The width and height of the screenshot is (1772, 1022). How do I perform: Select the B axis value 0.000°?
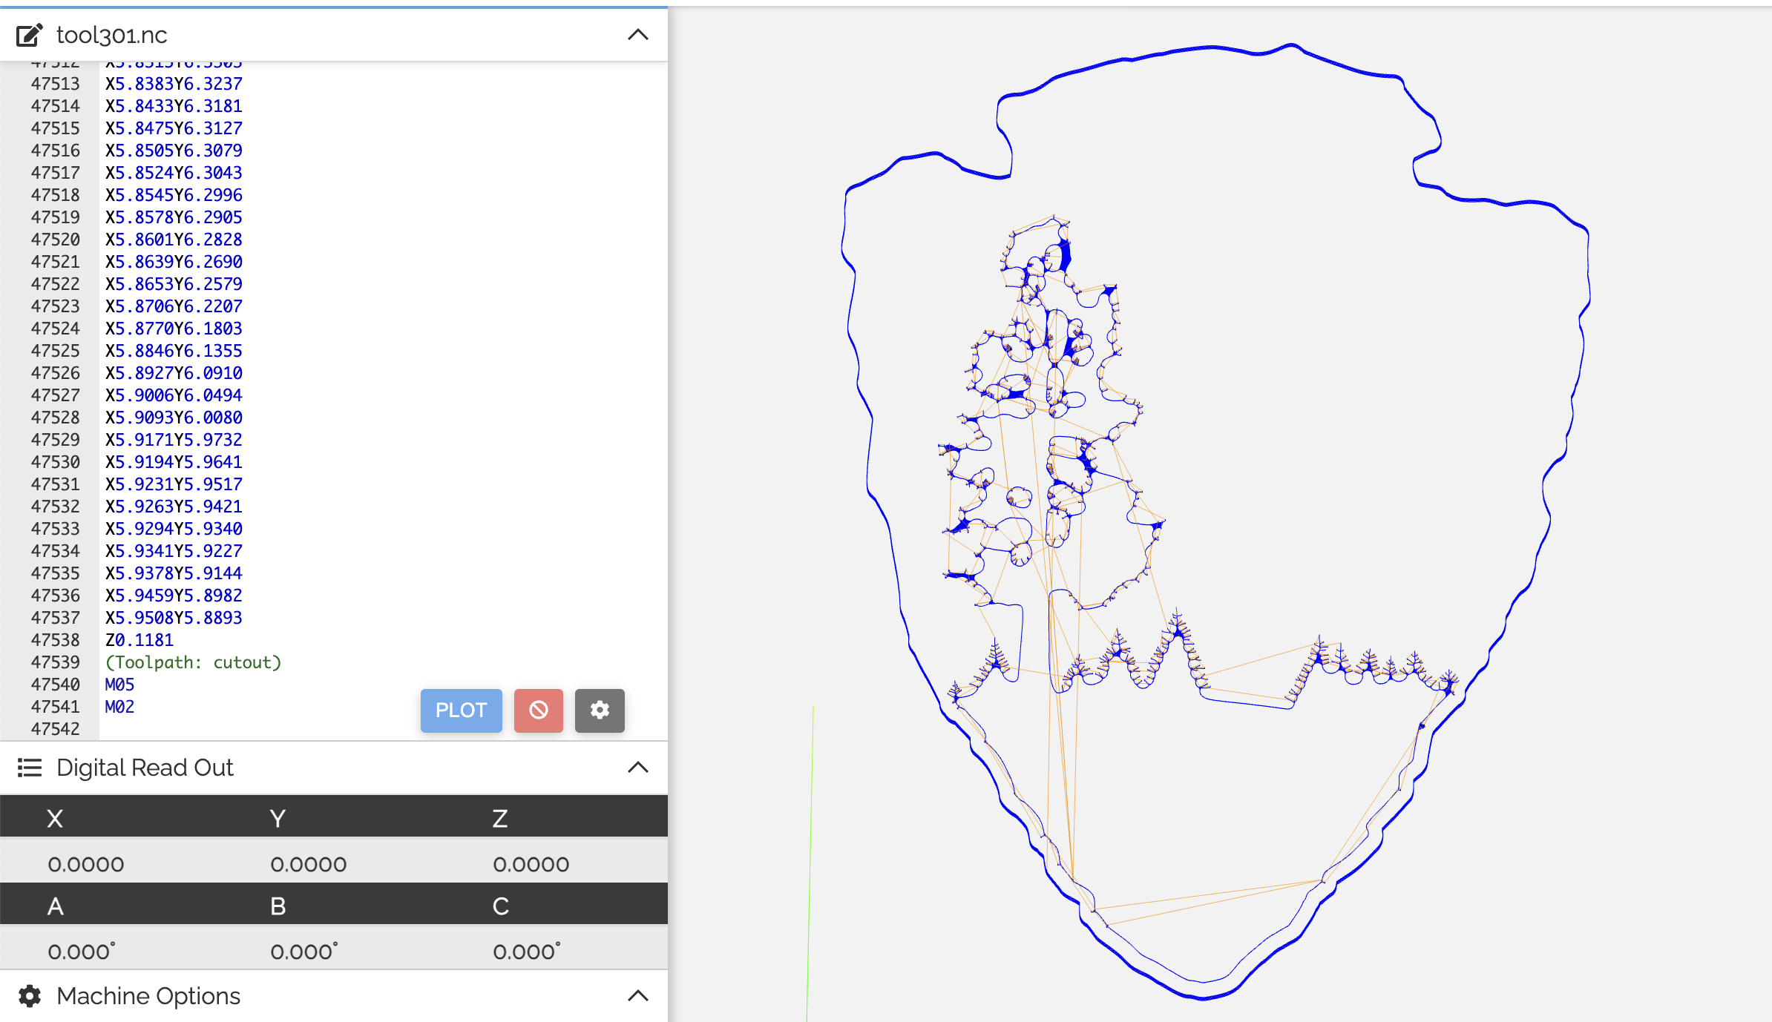tap(304, 952)
